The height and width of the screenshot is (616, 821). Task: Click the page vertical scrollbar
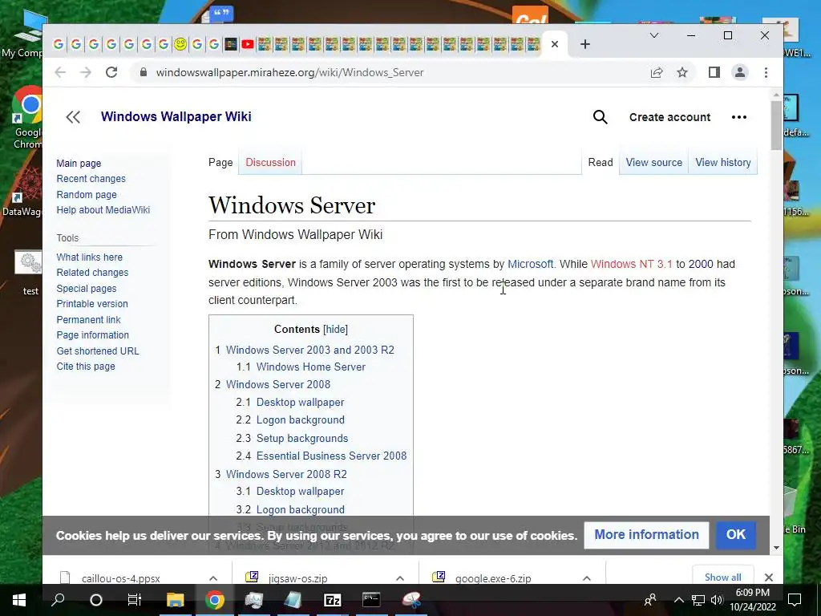[x=776, y=125]
